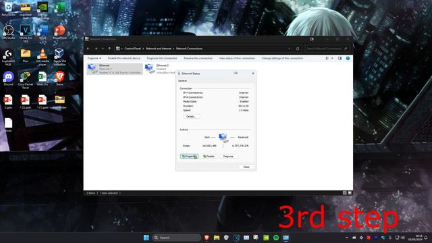Go up one level in Network Connections

point(109,49)
